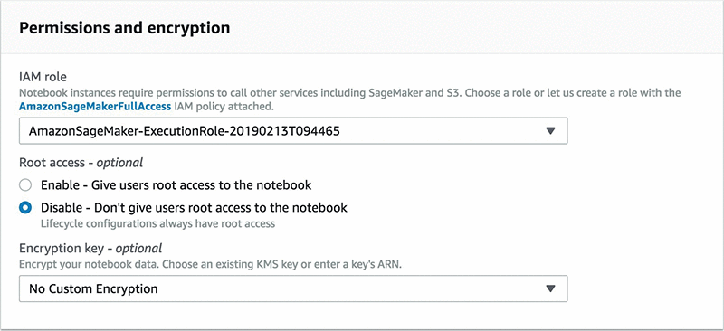Open the IAM role combo box
Viewport: 724px width, 331px height.
coord(293,131)
